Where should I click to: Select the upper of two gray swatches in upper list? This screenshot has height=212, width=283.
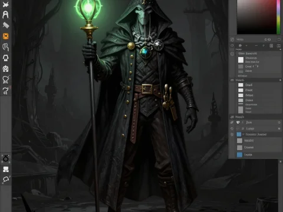click(241, 67)
